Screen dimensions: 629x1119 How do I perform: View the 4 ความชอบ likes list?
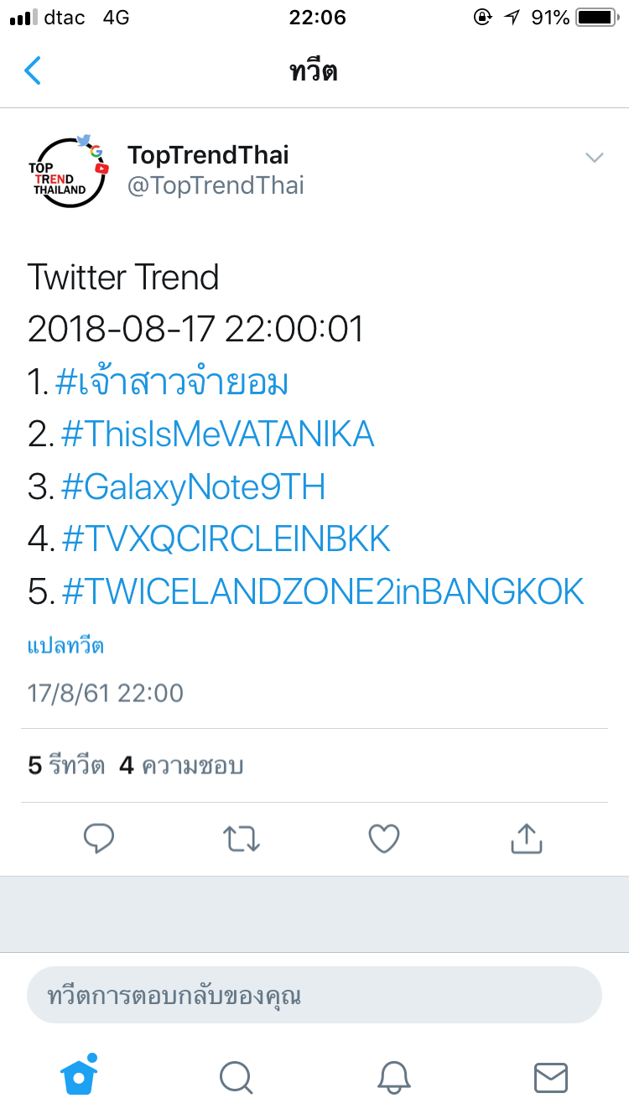[181, 765]
